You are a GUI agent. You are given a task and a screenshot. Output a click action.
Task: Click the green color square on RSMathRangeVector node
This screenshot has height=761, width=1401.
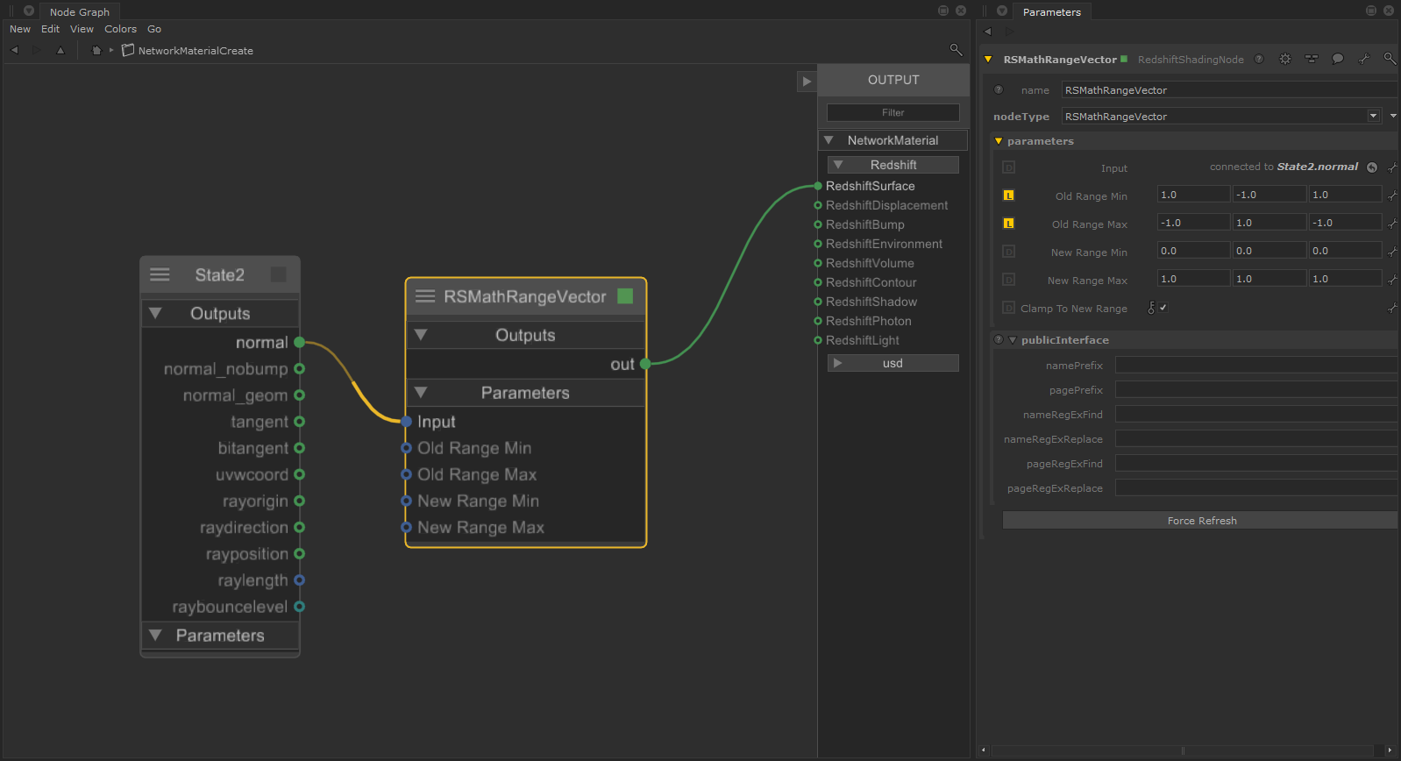pyautogui.click(x=625, y=296)
